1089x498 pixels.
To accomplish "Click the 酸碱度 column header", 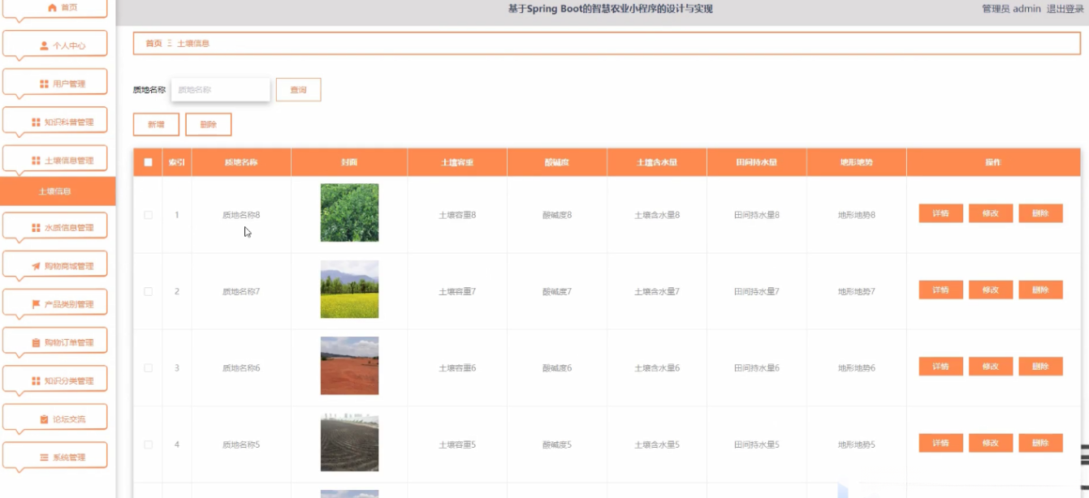I will coord(557,162).
